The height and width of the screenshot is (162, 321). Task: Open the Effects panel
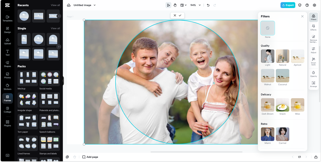[313, 27]
